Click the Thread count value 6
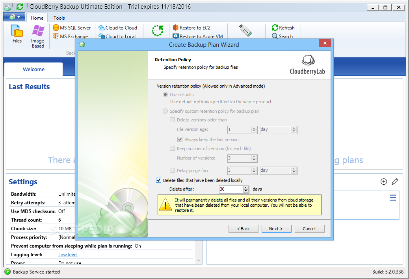Viewport: 409px width, 279px height. 59,220
